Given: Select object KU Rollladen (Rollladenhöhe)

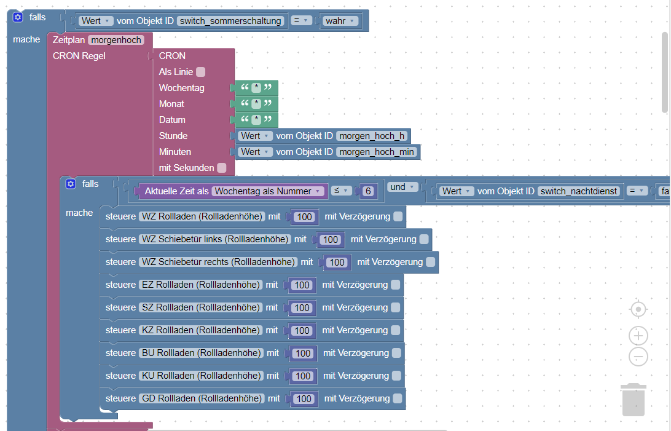Looking at the screenshot, I should pyautogui.click(x=201, y=376).
